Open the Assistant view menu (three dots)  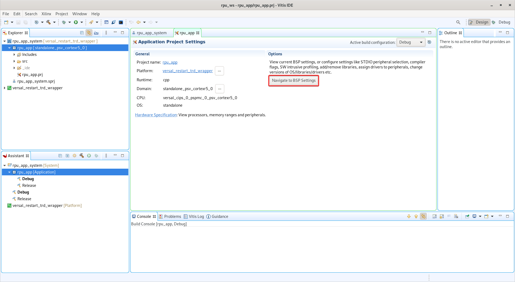point(106,156)
